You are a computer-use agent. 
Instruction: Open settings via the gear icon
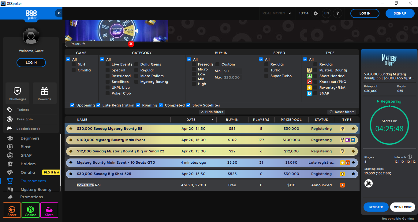[x=316, y=13]
